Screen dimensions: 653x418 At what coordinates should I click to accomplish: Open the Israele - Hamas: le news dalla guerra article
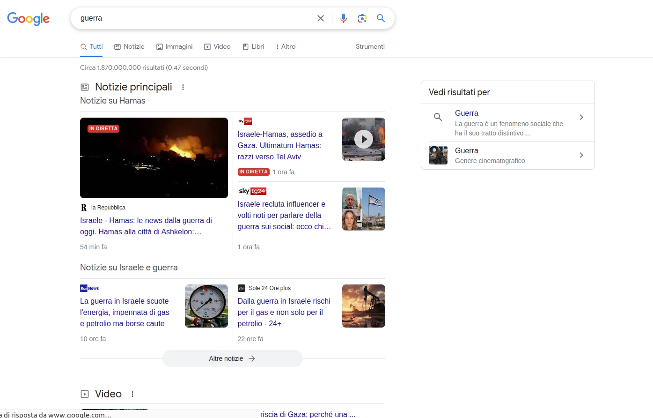point(146,226)
